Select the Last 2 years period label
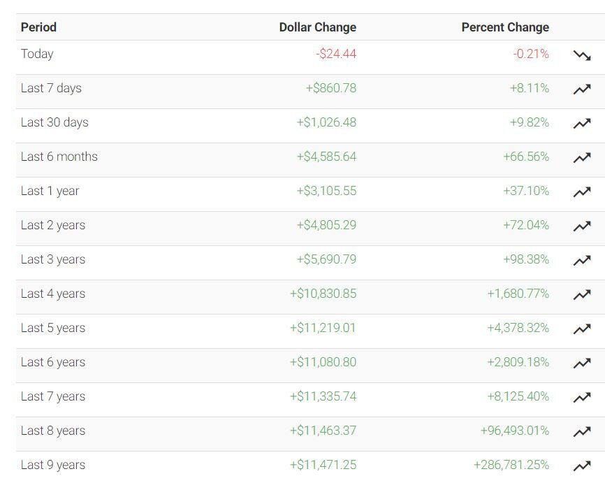605x490 pixels. coord(53,225)
